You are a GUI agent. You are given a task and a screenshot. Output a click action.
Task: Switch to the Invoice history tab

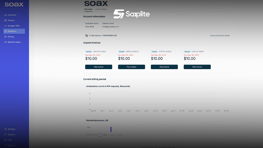coord(101,9)
